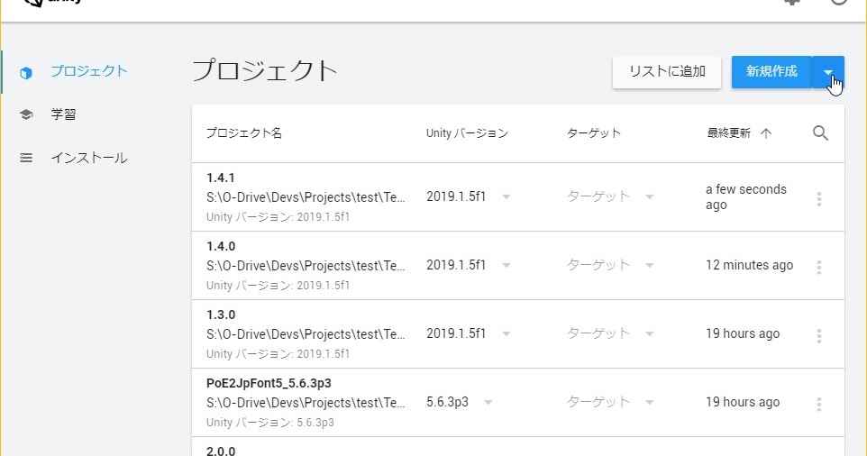
Task: Click the プロジェクト page heading
Action: [x=264, y=71]
